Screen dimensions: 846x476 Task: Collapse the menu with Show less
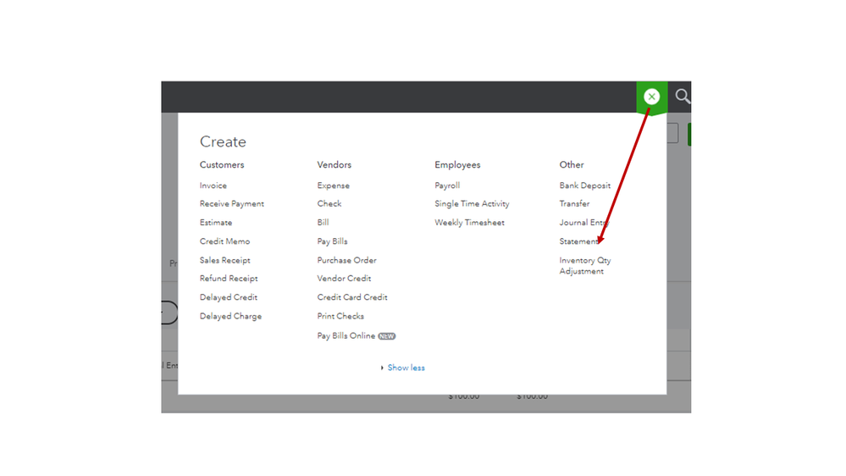point(406,368)
